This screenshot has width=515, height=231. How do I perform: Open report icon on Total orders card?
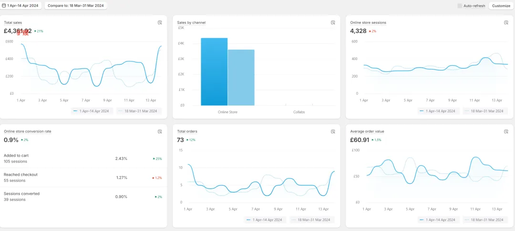tap(333, 131)
